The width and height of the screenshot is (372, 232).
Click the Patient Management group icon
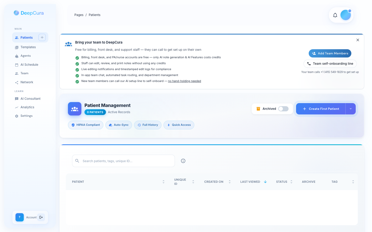75,109
